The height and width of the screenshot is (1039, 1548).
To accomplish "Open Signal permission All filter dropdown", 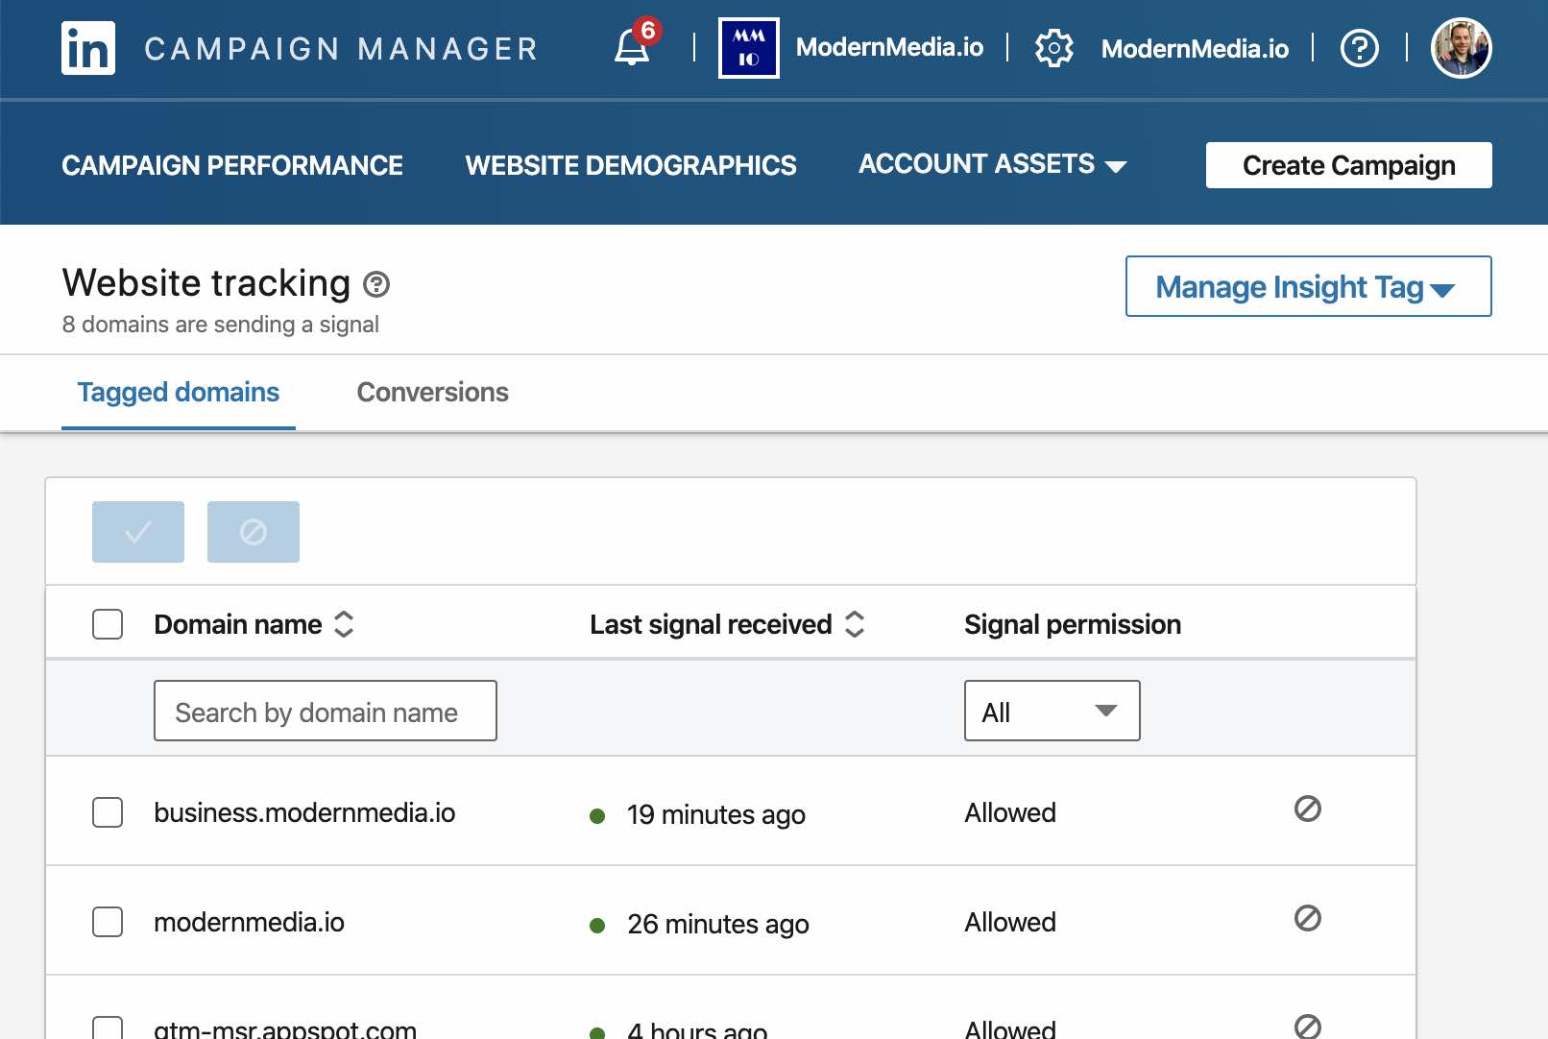I will pyautogui.click(x=1052, y=711).
